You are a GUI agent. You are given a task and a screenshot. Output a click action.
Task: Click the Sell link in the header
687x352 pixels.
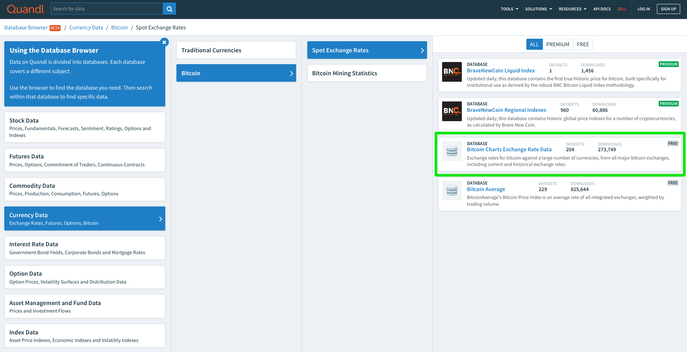tap(622, 9)
